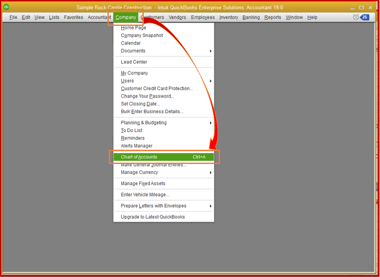Expand the Manage Currency submenu
The image size is (380, 277).
click(164, 172)
